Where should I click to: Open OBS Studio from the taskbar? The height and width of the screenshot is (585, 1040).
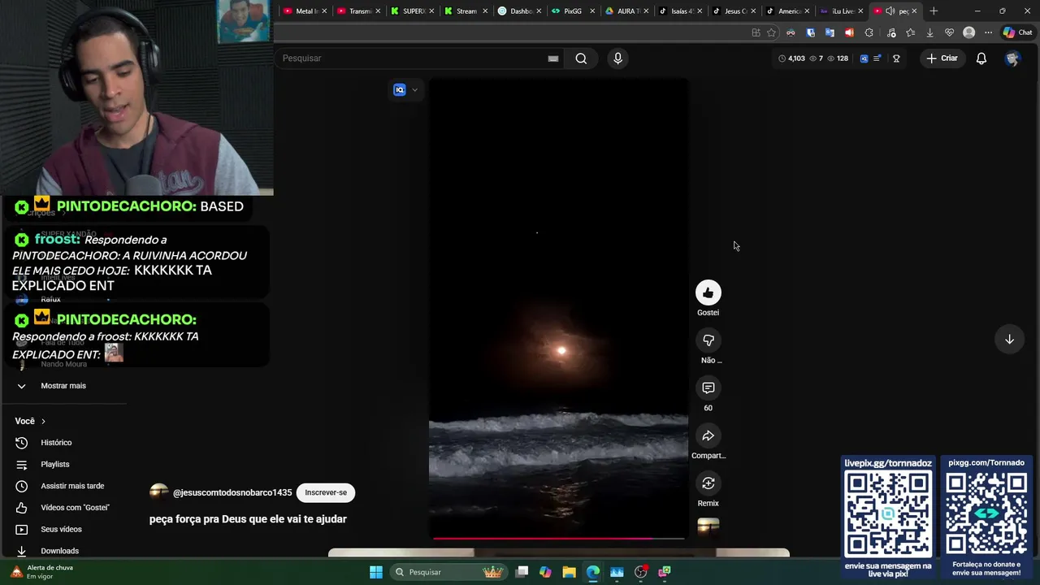(x=640, y=572)
